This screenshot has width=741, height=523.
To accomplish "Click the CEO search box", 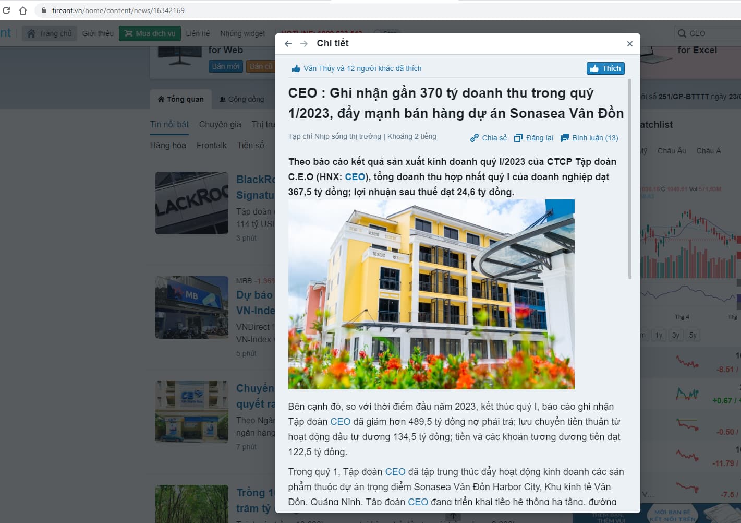I will [708, 33].
